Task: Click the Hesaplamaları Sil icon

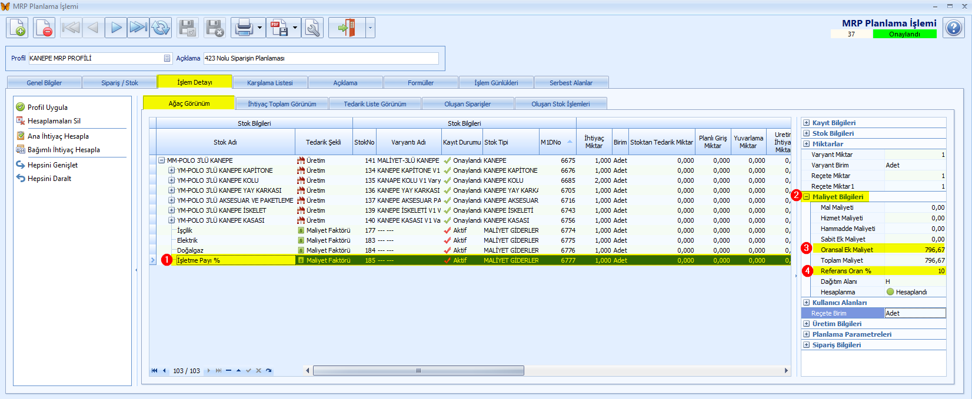Action: (21, 120)
